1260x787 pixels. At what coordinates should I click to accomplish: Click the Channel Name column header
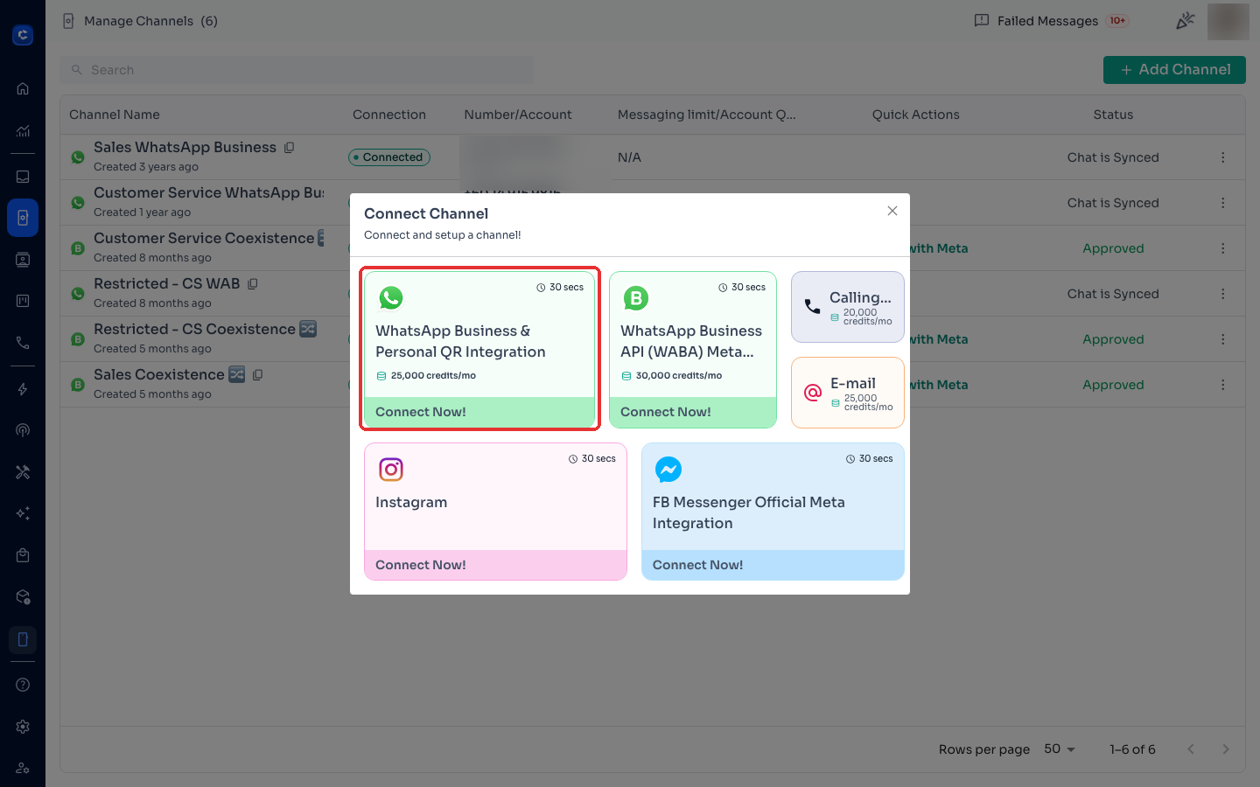[x=115, y=115]
